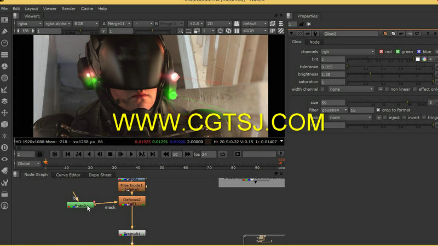This screenshot has width=438, height=246.
Task: Click the Glow2 node help question icon
Action: (428, 33)
